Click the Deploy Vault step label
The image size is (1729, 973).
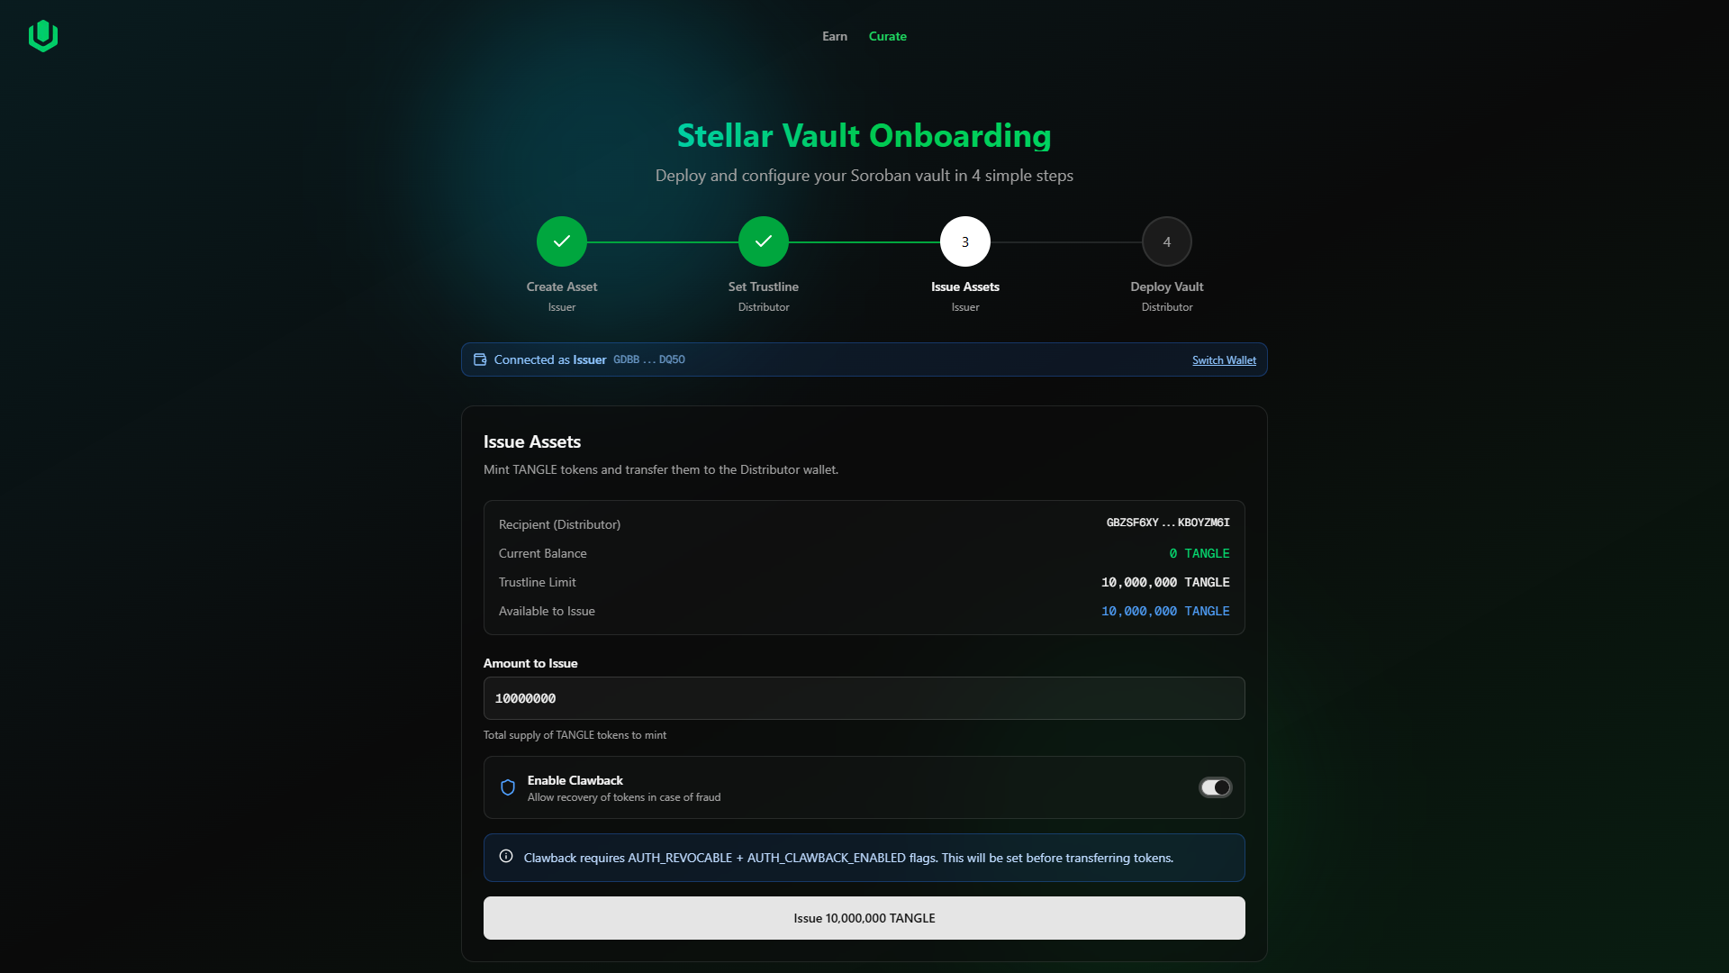(1167, 286)
